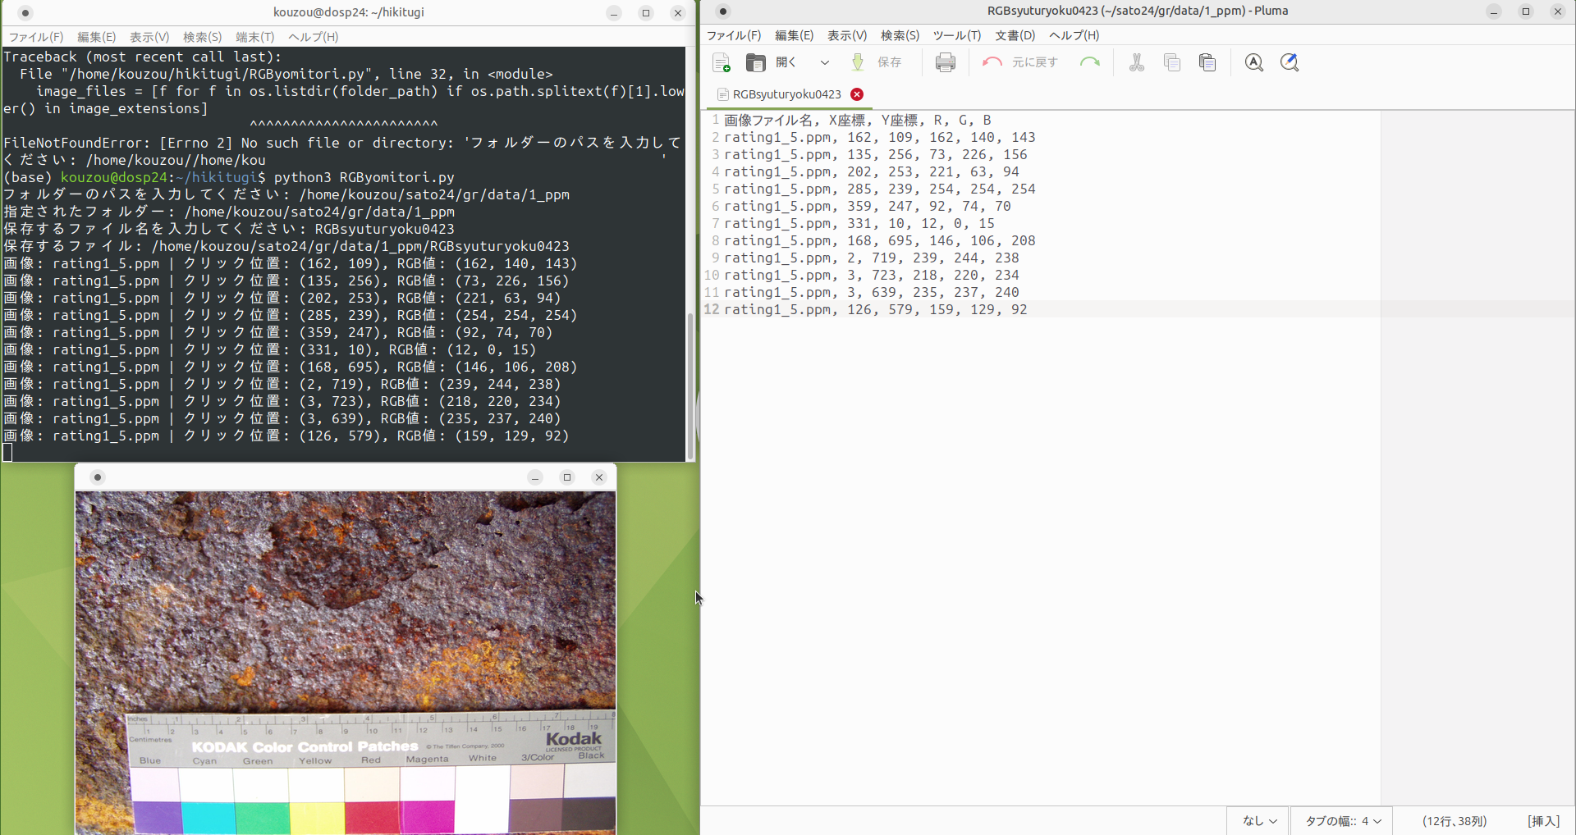1576x835 pixels.
Task: Open Pluma 検索(S) menu
Action: (900, 35)
